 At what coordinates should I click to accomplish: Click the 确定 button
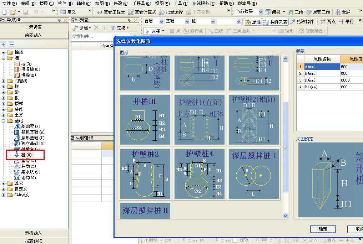(323, 229)
